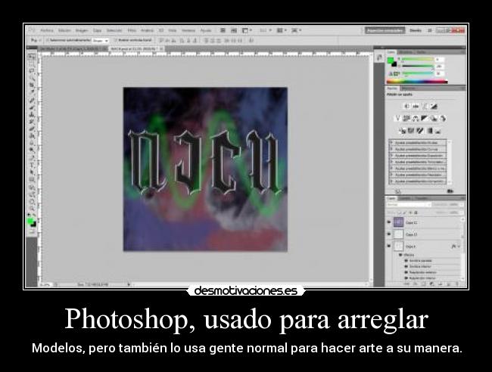This screenshot has width=492, height=372.
Task: Add a Photo Filter adjustment
Action: (x=434, y=118)
